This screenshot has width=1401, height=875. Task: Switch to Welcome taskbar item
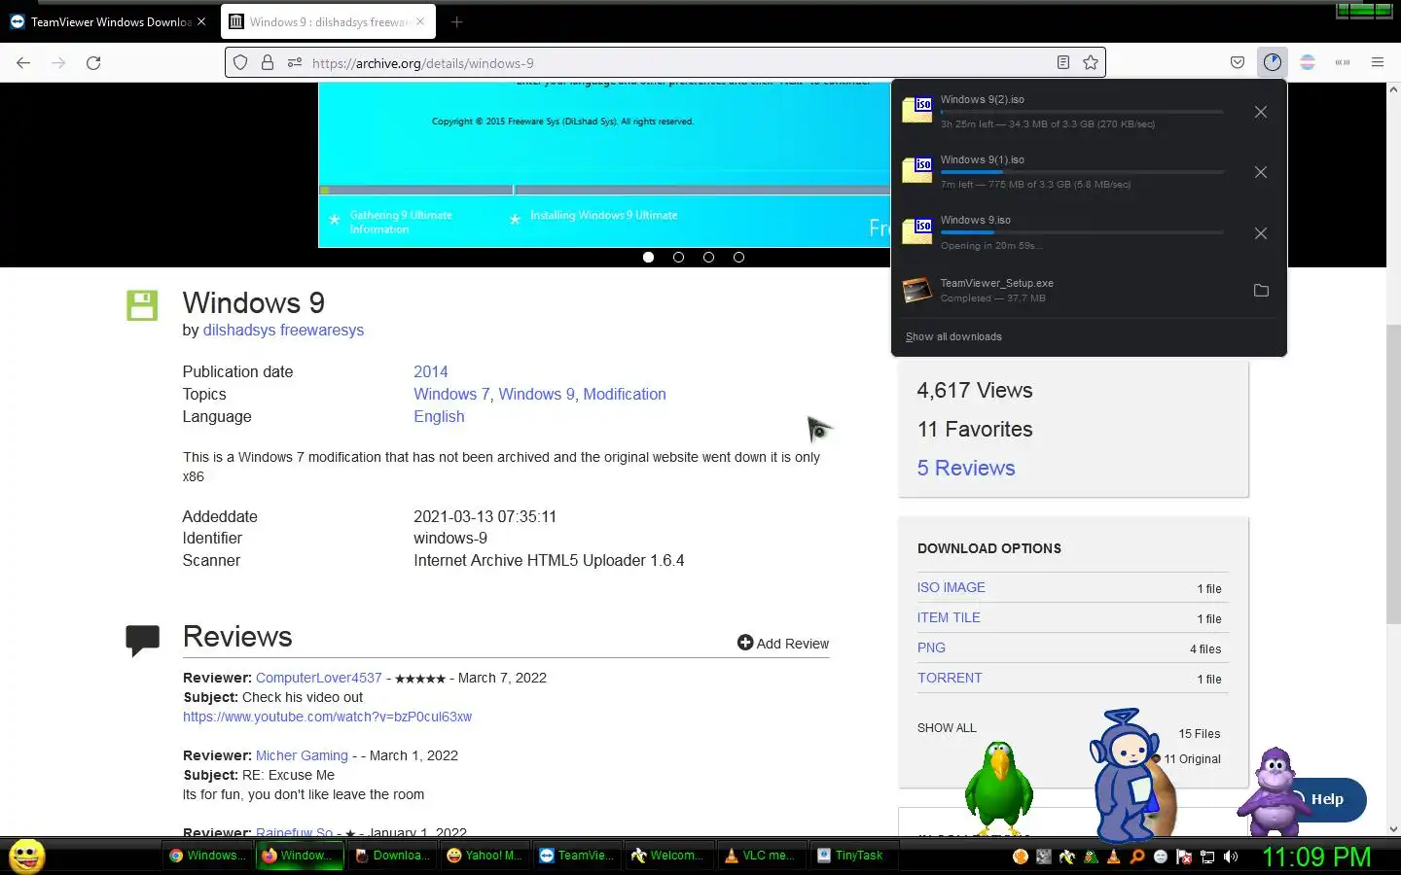pos(670,856)
